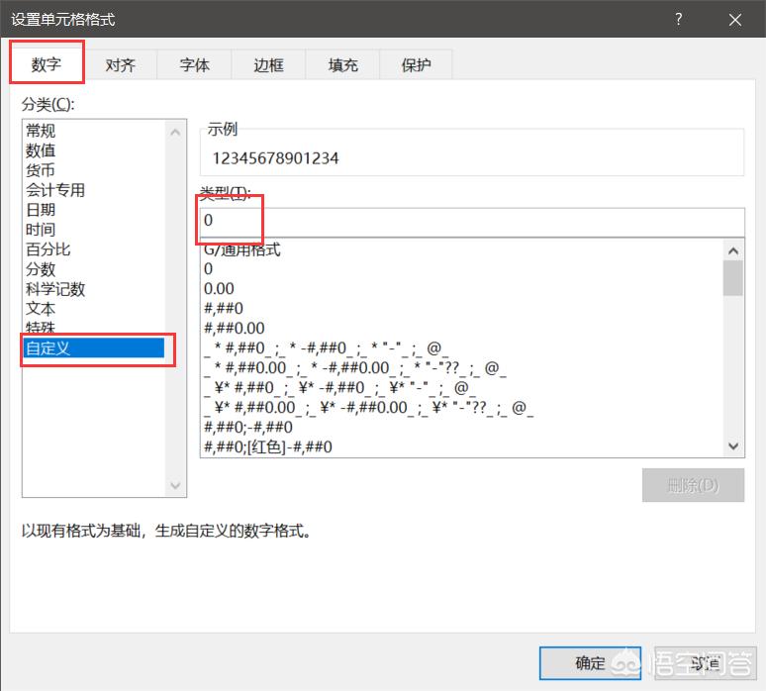Choose the 货币 category
The width and height of the screenshot is (766, 691).
tap(41, 170)
